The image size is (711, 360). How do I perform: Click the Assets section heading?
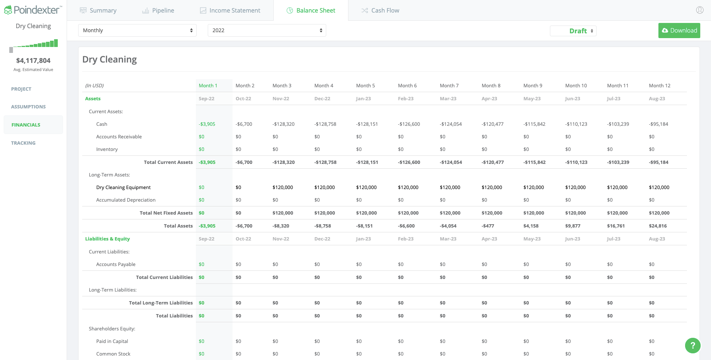[x=93, y=98]
